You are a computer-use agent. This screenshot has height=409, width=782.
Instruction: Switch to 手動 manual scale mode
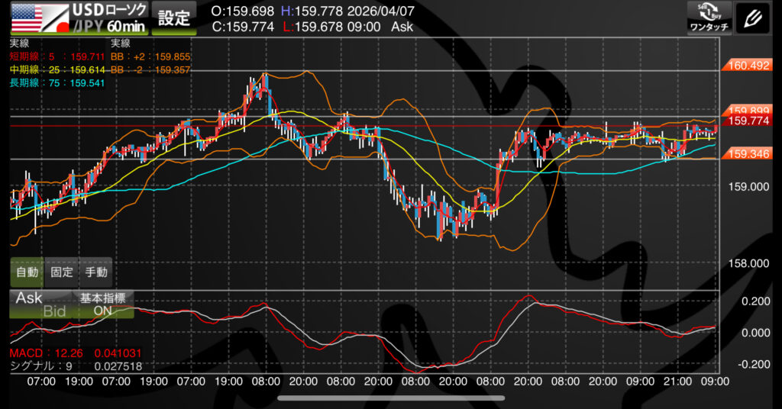click(96, 272)
